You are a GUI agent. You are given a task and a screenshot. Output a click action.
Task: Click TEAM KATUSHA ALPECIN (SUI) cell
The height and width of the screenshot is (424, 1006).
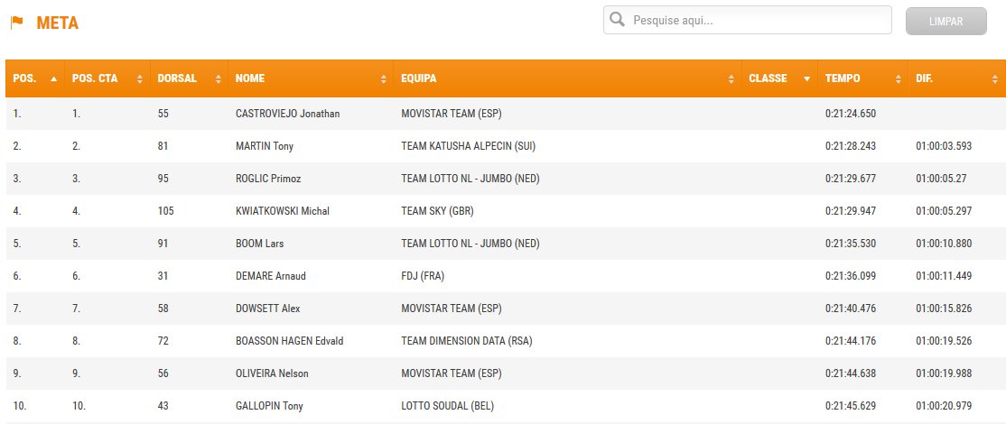(x=469, y=146)
